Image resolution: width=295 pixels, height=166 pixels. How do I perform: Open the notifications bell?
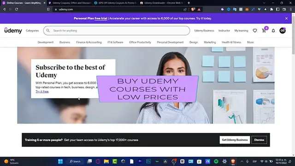(273, 31)
